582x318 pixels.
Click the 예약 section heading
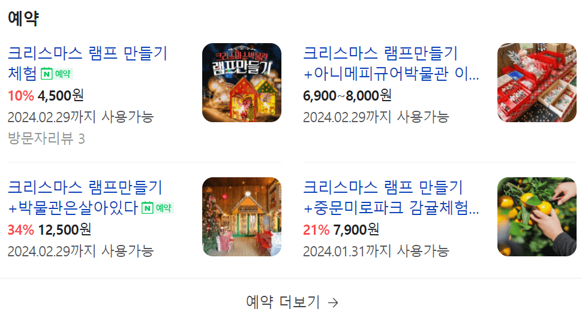[23, 18]
